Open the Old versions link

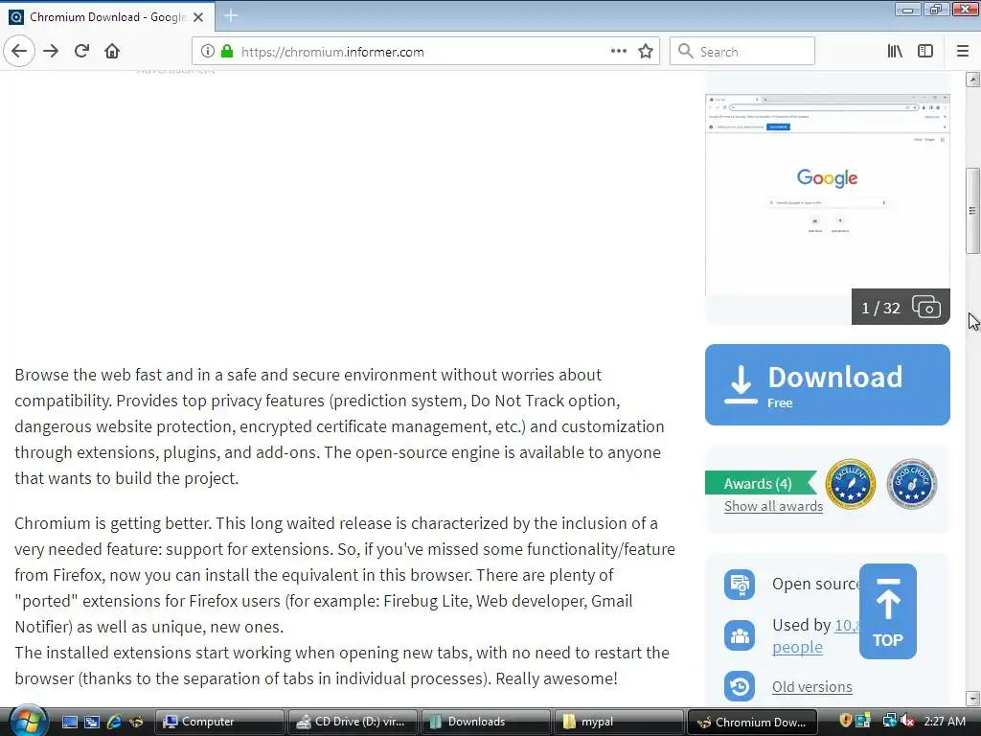pos(812,686)
